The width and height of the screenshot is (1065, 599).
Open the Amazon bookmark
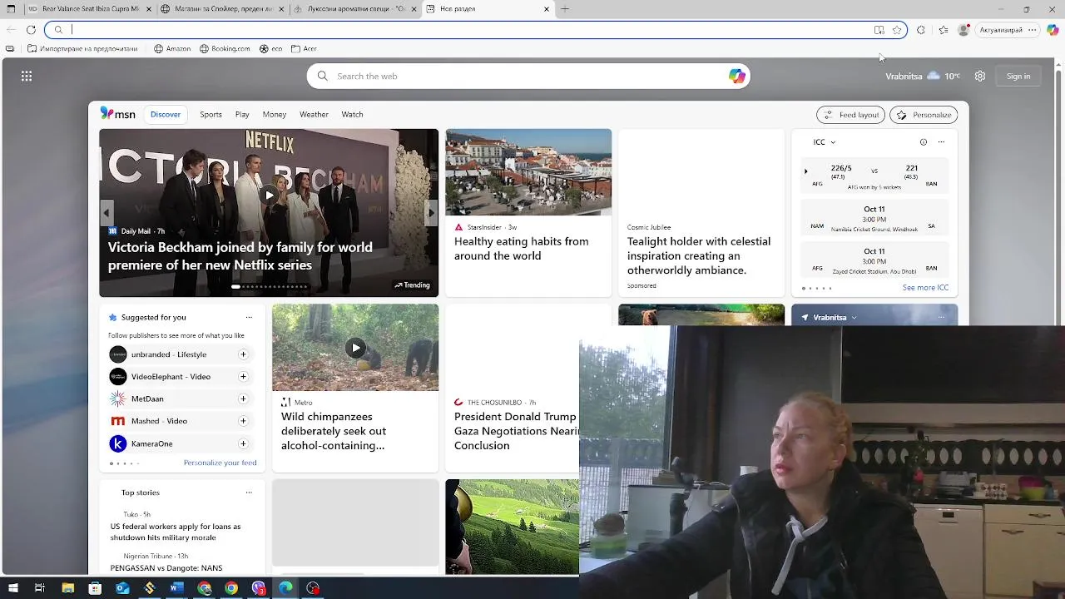(x=172, y=48)
